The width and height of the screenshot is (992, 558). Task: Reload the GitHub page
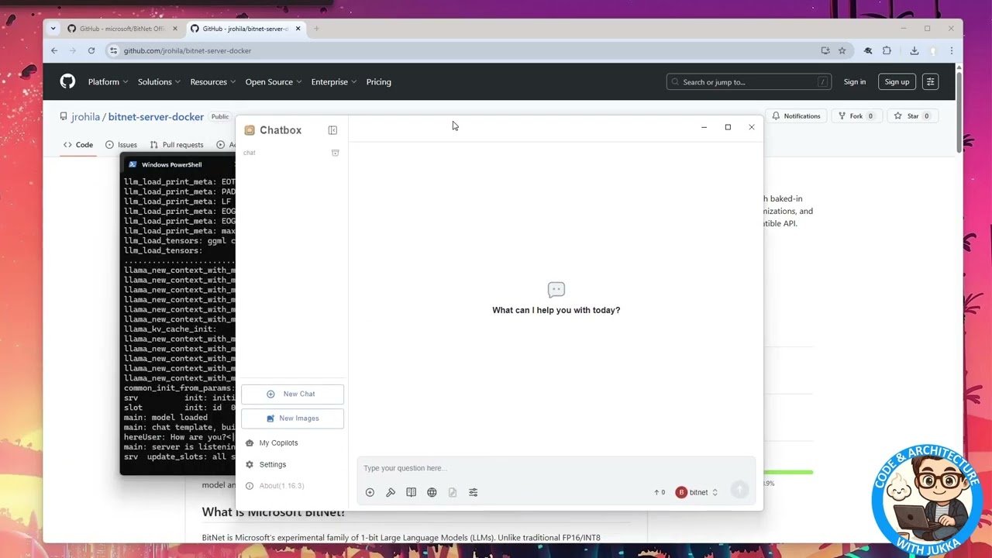[91, 50]
